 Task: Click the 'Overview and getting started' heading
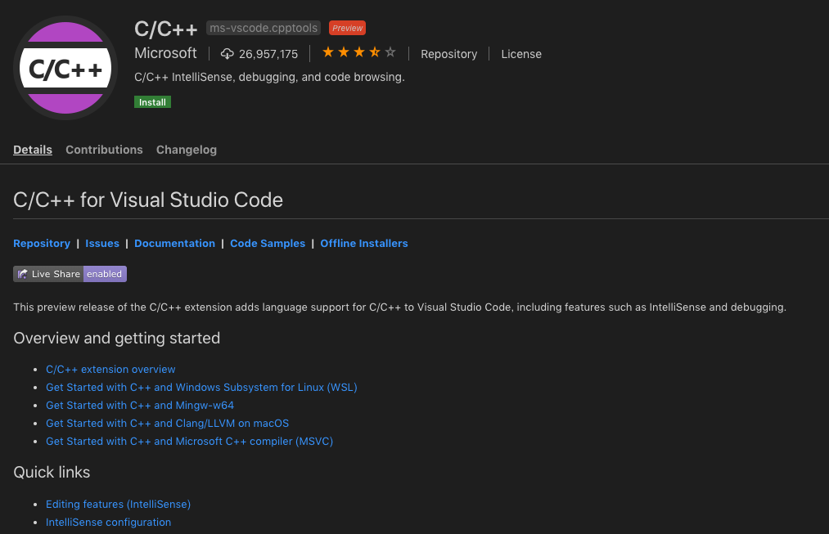[x=117, y=338]
